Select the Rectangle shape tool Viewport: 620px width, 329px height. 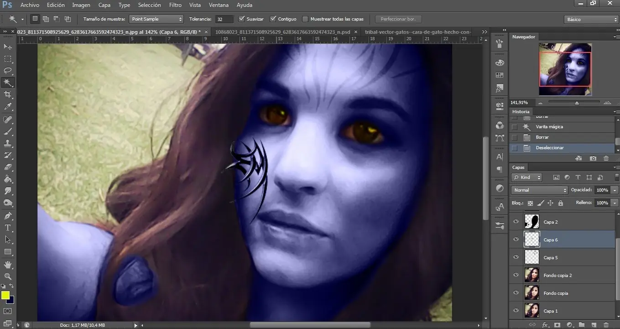[8, 251]
